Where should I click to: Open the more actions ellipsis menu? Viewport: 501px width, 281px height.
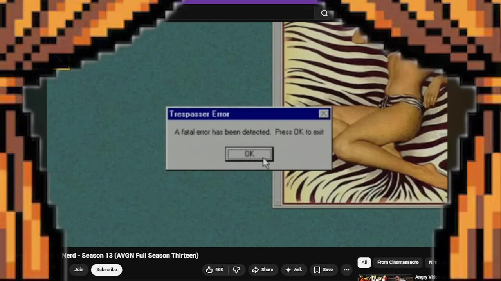346,269
